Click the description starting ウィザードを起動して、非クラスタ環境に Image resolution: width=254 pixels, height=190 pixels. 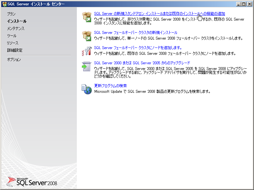(169, 21)
